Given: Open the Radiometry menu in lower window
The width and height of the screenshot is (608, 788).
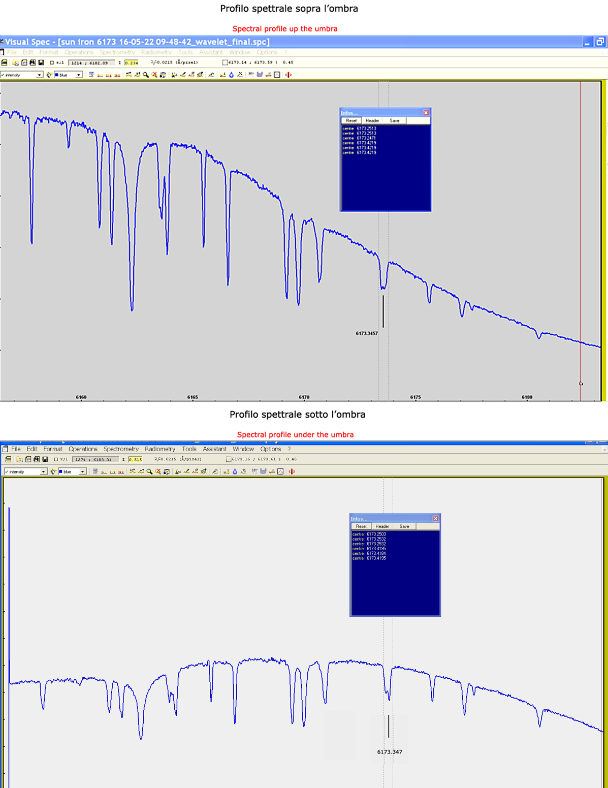Looking at the screenshot, I should (160, 449).
